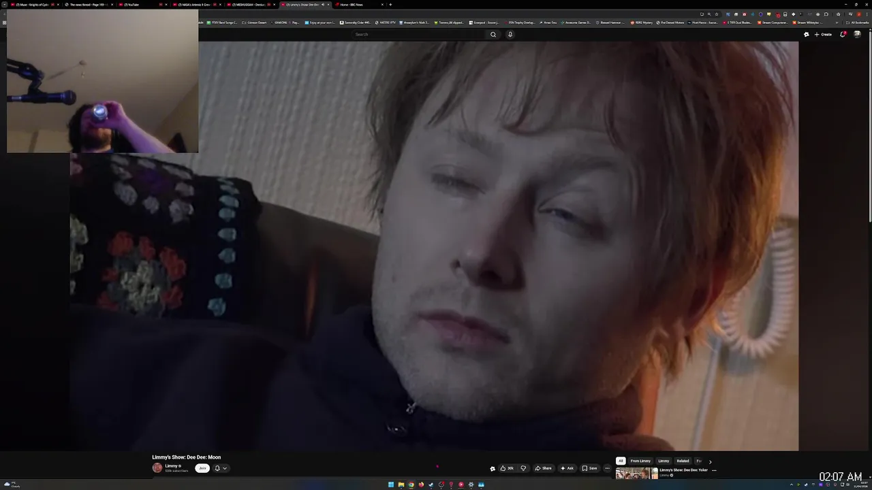The height and width of the screenshot is (490, 872).
Task: Open Chrome from the taskbar
Action: 411,485
